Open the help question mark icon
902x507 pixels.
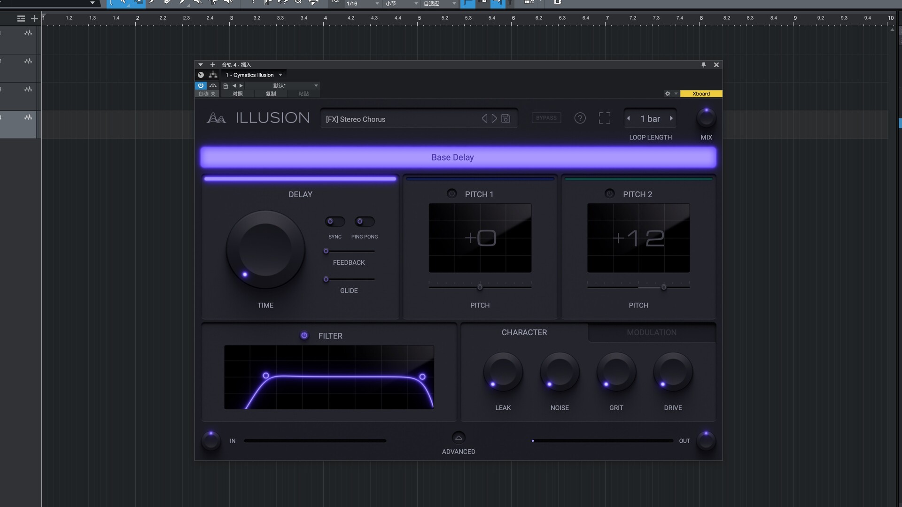coord(580,118)
